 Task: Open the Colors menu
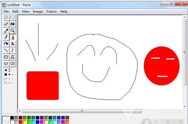52,11
